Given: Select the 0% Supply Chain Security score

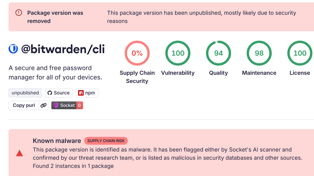Looking at the screenshot, I should [137, 53].
